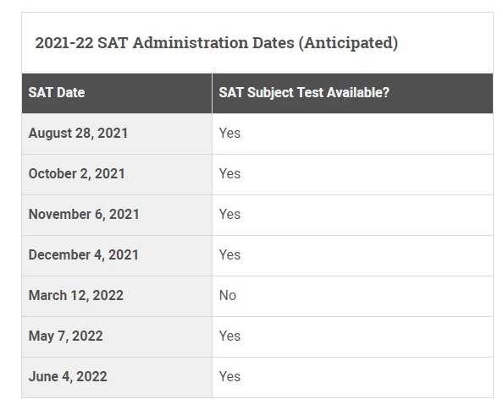503x410 pixels.
Task: Click the November 6, 2021 date cell
Action: (x=117, y=215)
